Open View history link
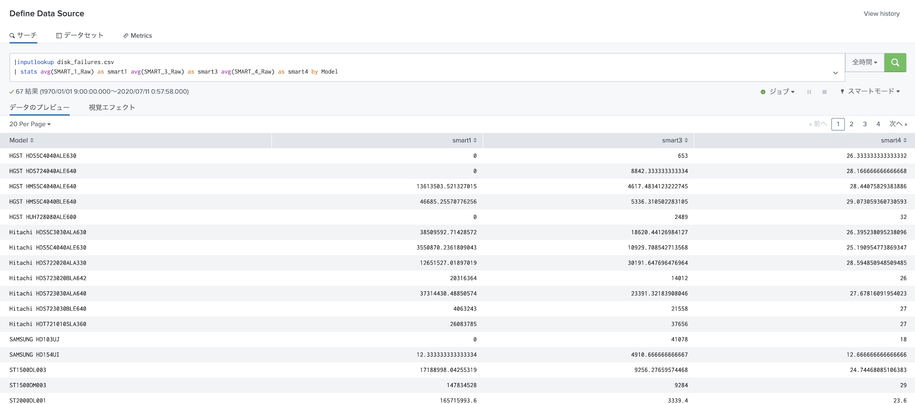 [881, 14]
